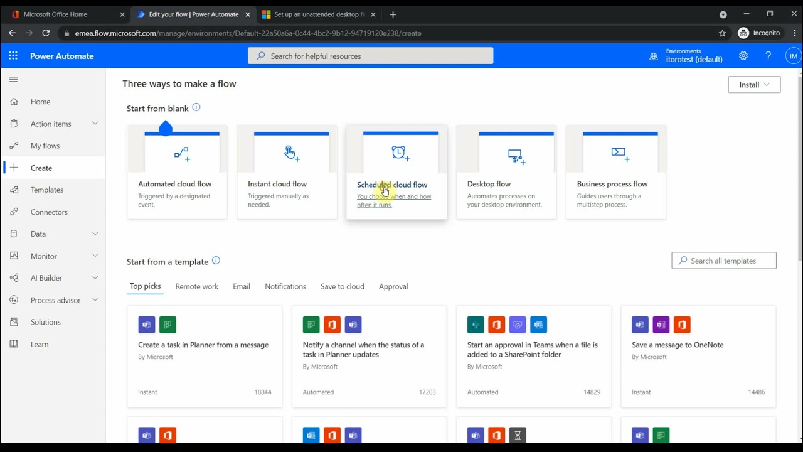Click the browser address bar URL
803x452 pixels.
click(x=248, y=33)
